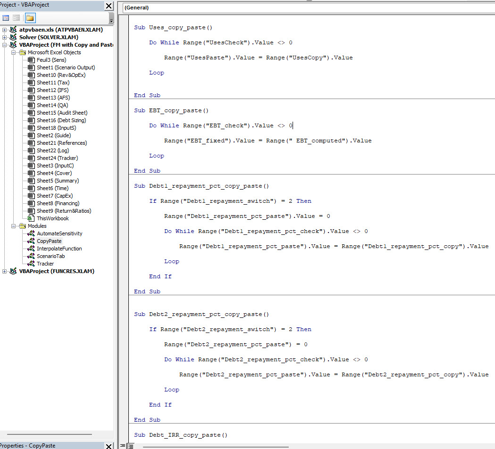
Task: Select Sheet6 (Time) in the tree
Action: pos(53,188)
